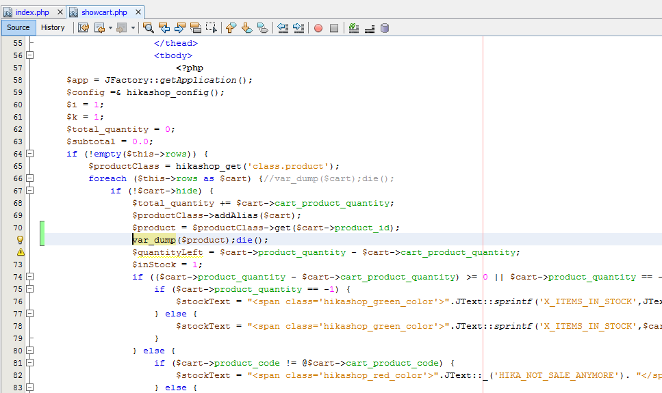Click on die() in highlighted line

(249, 240)
